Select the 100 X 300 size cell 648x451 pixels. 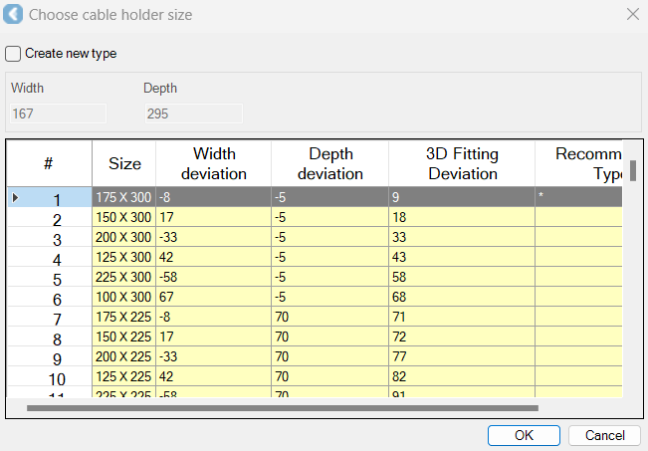click(123, 298)
